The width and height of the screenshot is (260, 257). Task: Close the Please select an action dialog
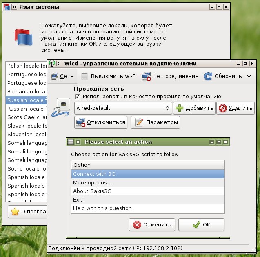pyautogui.click(x=226, y=142)
